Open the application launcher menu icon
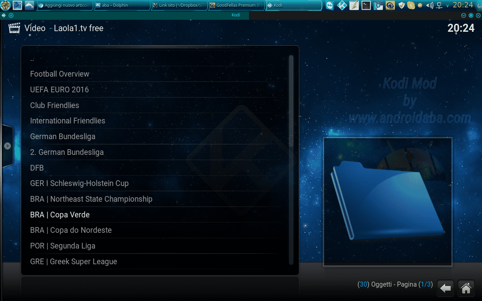Viewport: 482px width, 301px height. click(x=6, y=5)
